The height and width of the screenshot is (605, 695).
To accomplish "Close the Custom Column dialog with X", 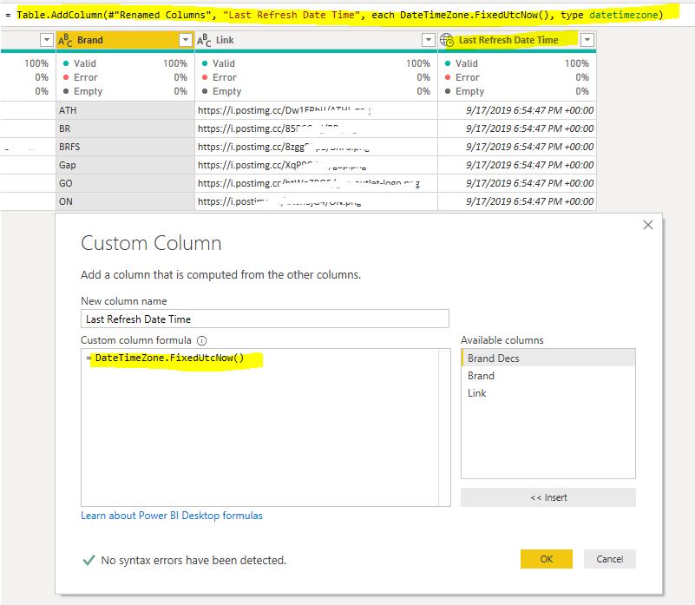I will tap(648, 225).
